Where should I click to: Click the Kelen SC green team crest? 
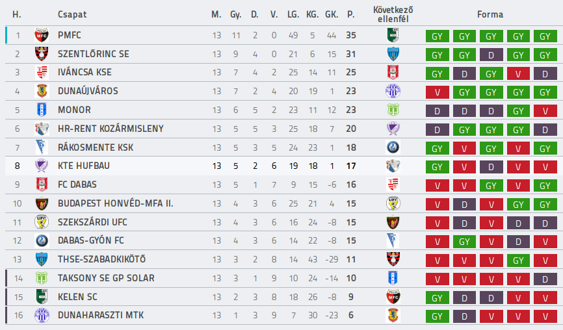pyautogui.click(x=42, y=297)
